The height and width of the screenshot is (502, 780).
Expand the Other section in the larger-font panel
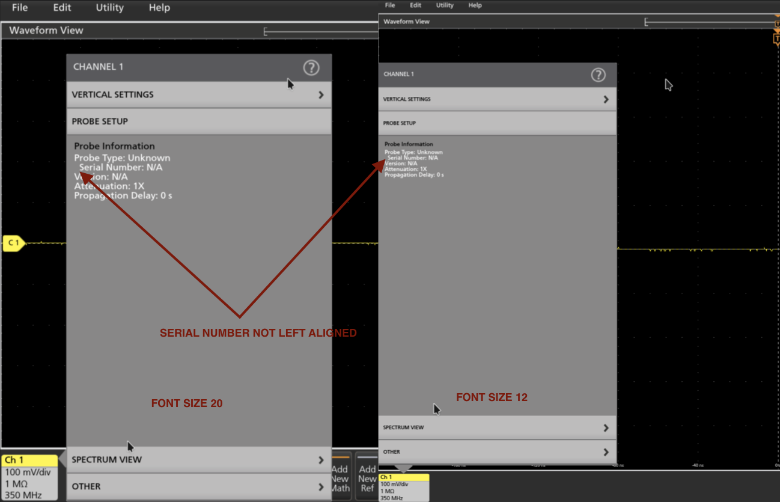[x=198, y=486]
